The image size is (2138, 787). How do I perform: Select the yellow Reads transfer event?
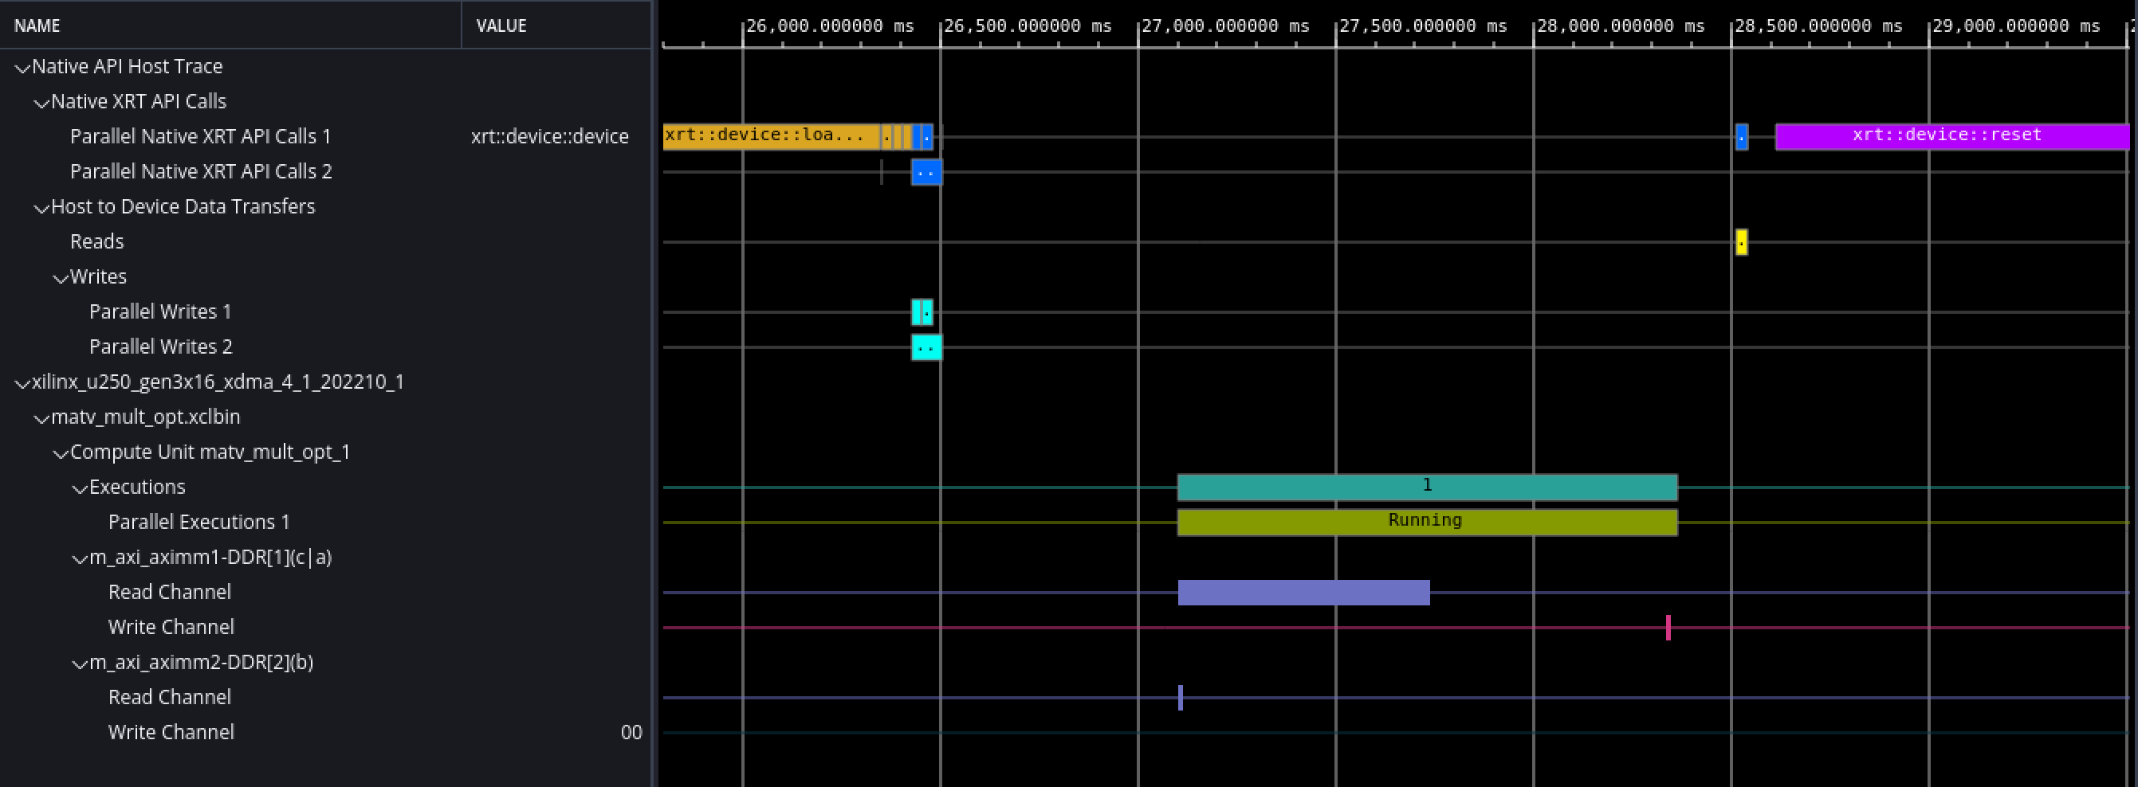pyautogui.click(x=1741, y=242)
